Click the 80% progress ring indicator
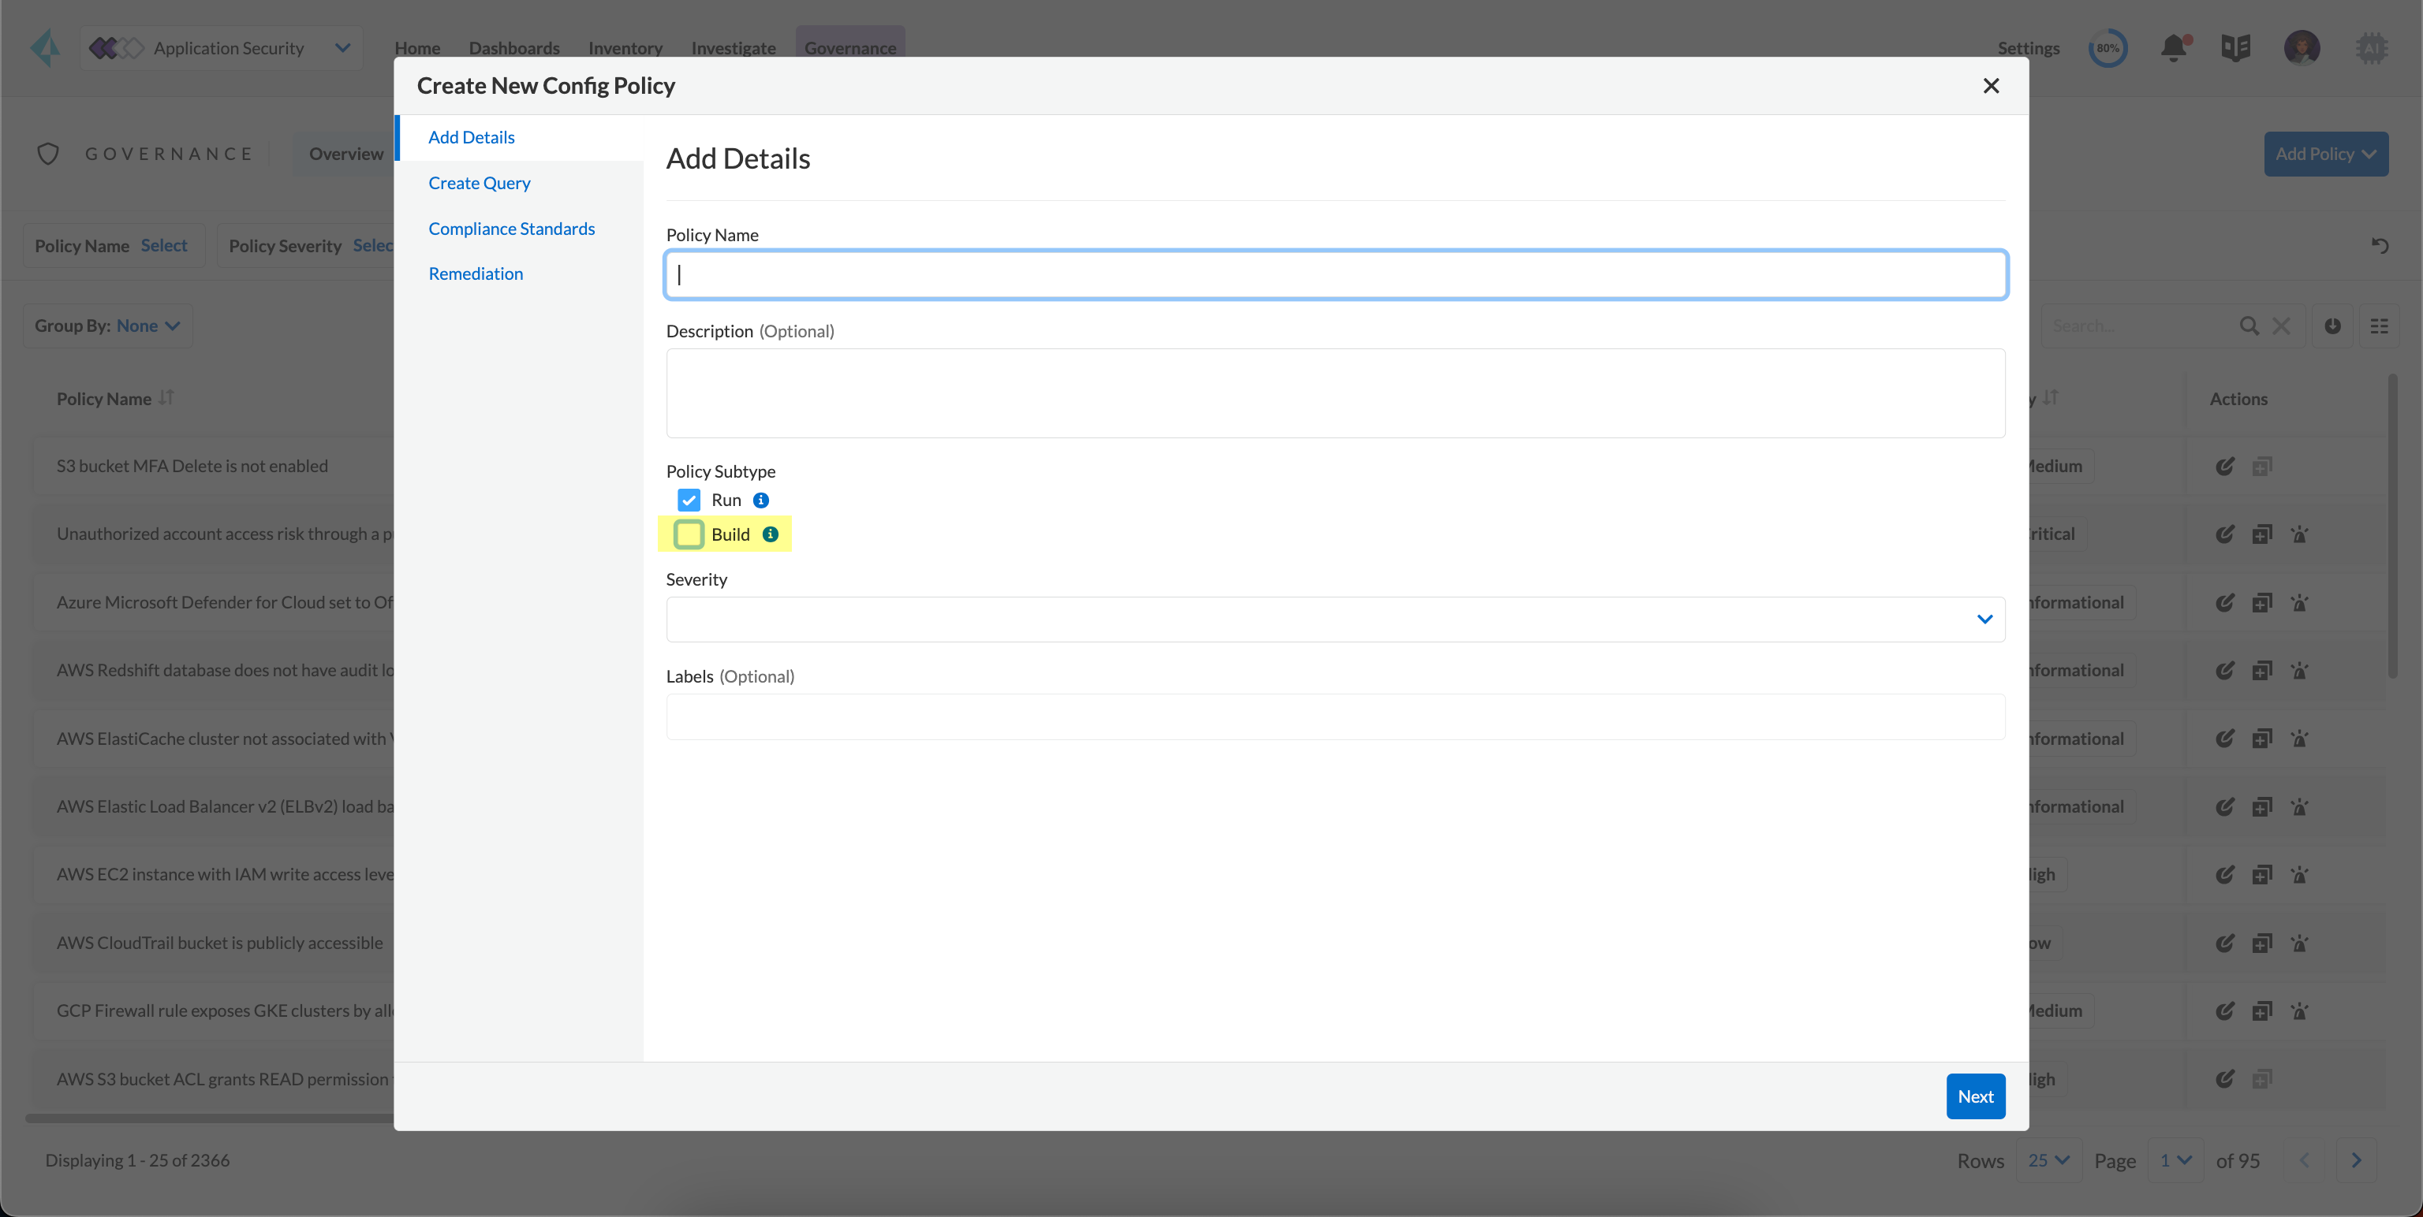2423x1217 pixels. click(2108, 48)
